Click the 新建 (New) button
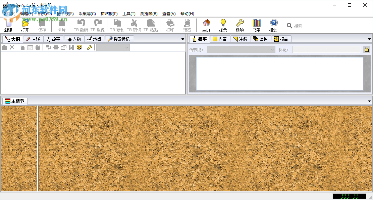373x200 pixels. pos(8,25)
